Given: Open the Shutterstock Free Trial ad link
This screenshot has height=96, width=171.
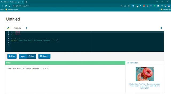Looking at the screenshot, I should [x=145, y=86].
